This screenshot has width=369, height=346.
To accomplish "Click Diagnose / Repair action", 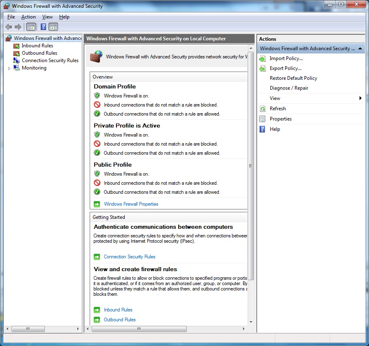I will 289,88.
